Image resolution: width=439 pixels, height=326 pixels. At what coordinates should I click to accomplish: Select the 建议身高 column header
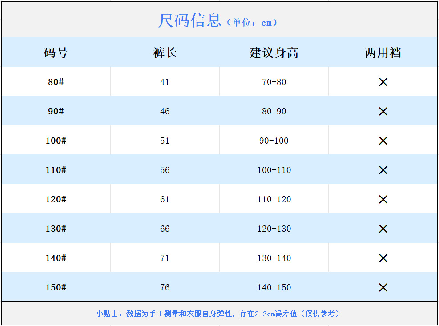coord(274,52)
